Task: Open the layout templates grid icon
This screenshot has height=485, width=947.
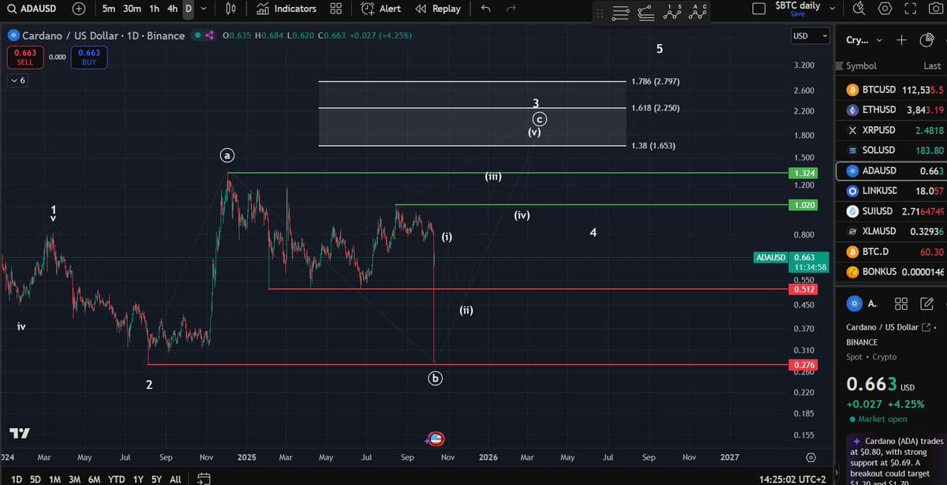Action: pos(335,9)
